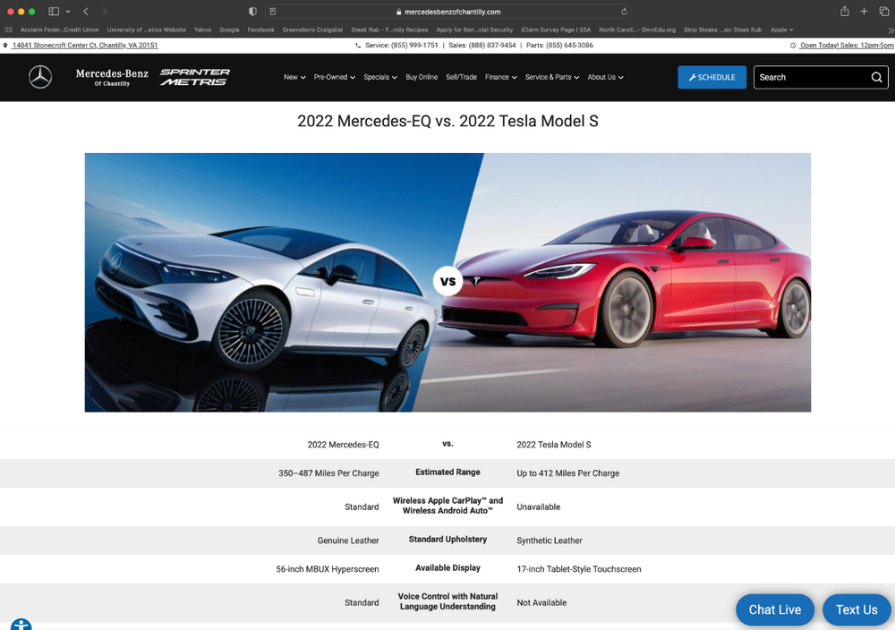Viewport: 895px width, 630px height.
Task: Select Buy Online in navigation
Action: point(422,78)
